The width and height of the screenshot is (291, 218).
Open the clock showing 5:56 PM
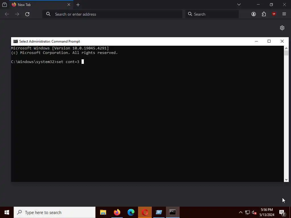[267, 212]
